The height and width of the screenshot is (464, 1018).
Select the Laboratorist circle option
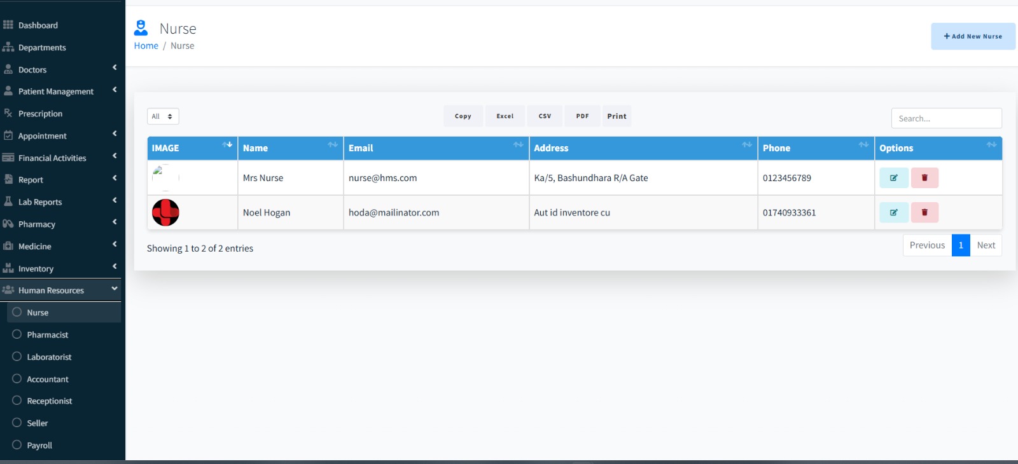[x=17, y=357]
